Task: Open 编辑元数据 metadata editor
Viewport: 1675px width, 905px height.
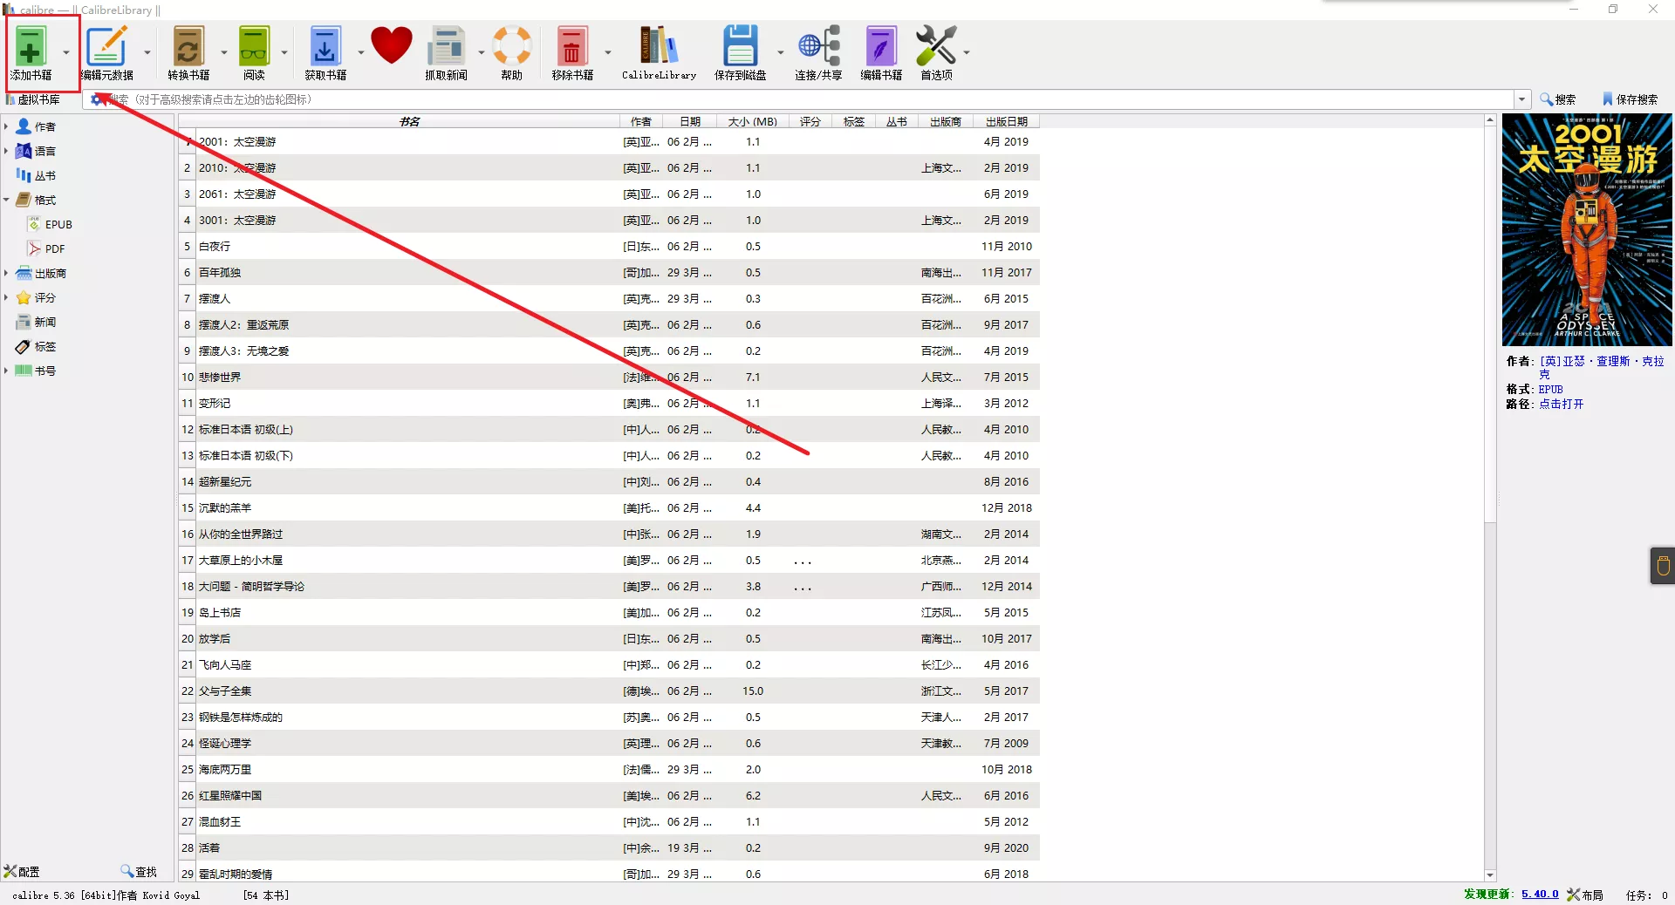Action: pyautogui.click(x=106, y=48)
